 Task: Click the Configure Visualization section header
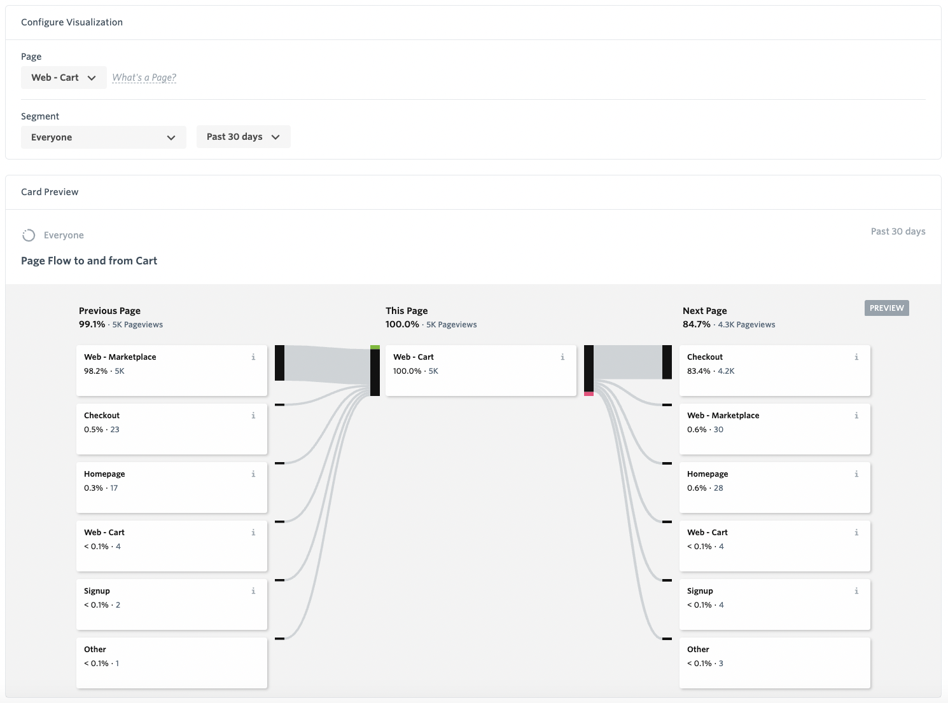72,22
